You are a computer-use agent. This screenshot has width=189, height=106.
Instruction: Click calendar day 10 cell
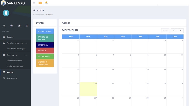(158, 61)
